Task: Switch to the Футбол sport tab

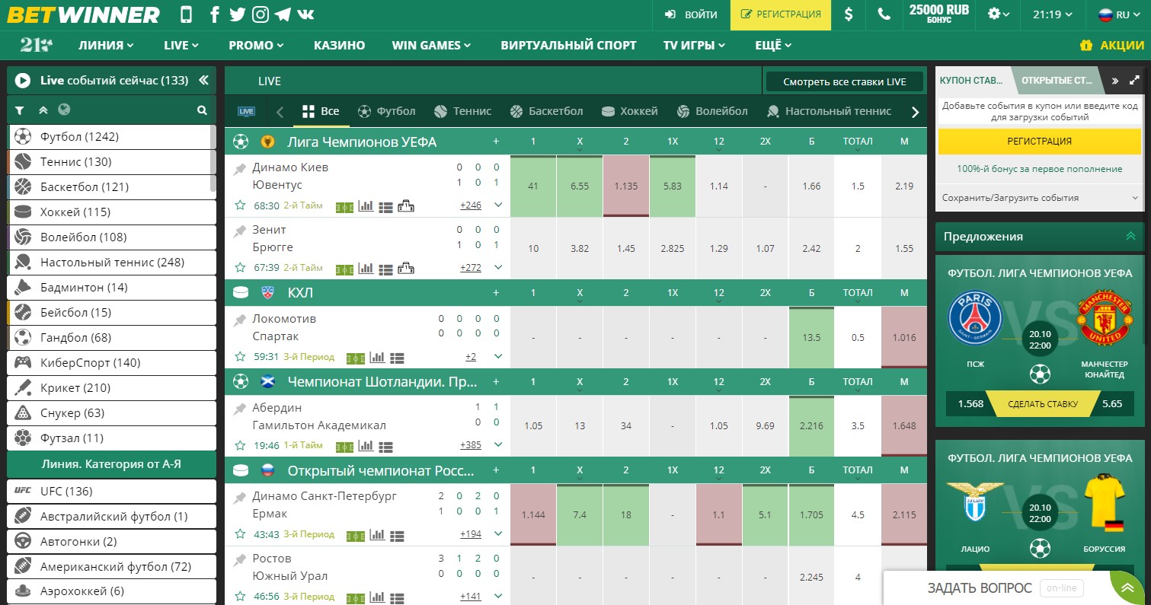Action: [x=387, y=111]
